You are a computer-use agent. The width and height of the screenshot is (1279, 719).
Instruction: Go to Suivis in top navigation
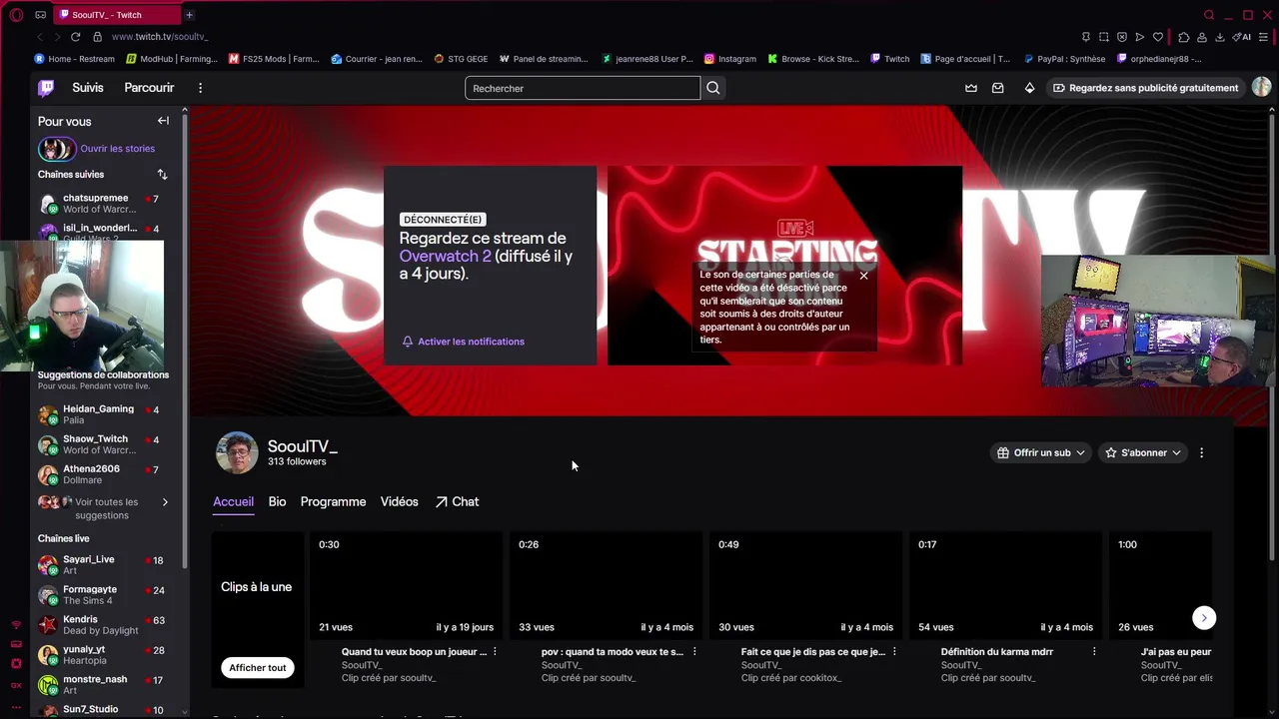coord(88,88)
